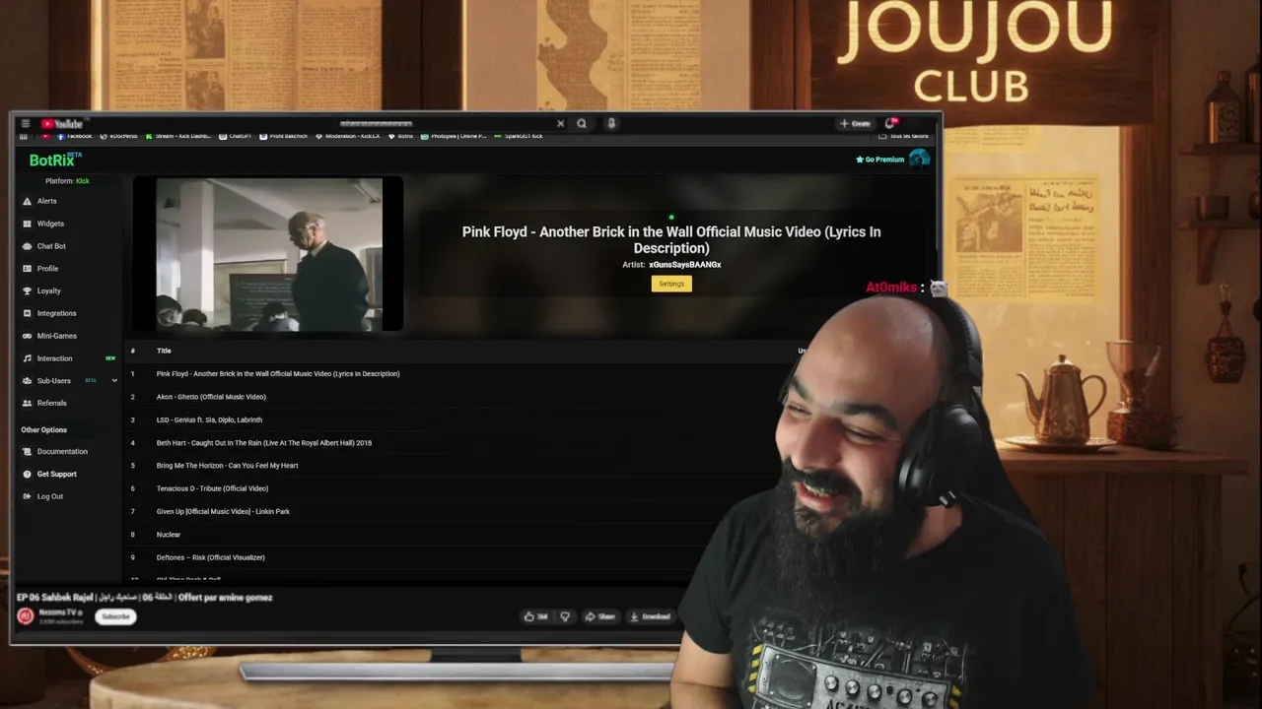Open the YouTube hamburger guide menu

[x=25, y=124]
